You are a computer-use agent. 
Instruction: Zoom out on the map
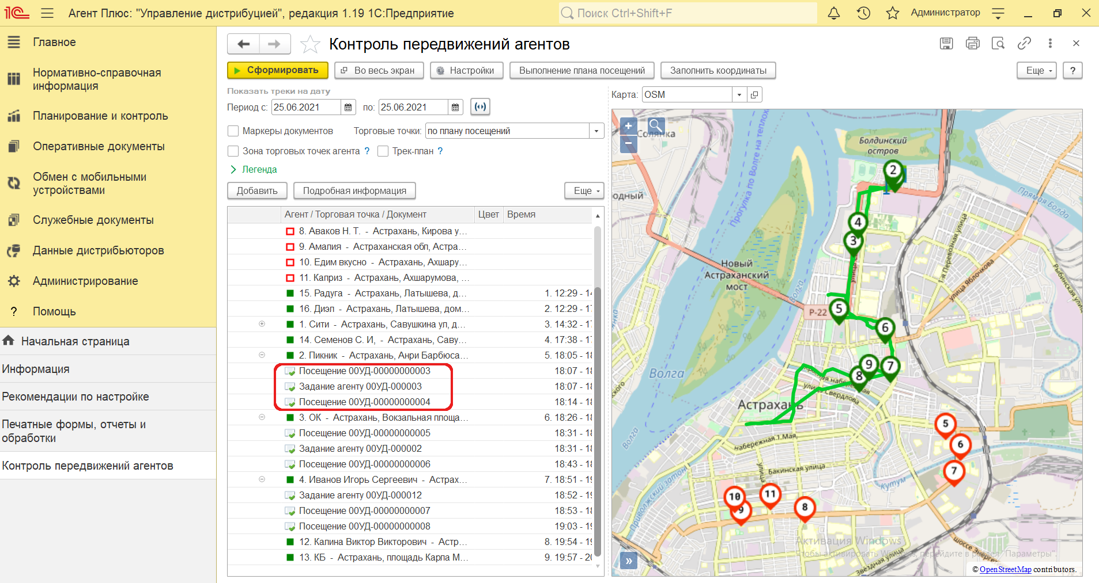tap(628, 143)
